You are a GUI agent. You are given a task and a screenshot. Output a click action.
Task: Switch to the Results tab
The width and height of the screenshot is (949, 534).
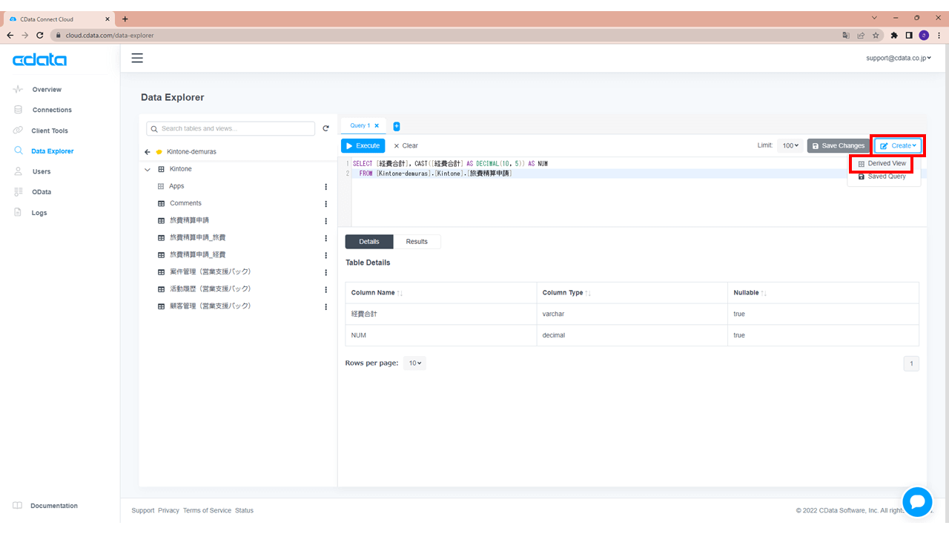(x=417, y=242)
